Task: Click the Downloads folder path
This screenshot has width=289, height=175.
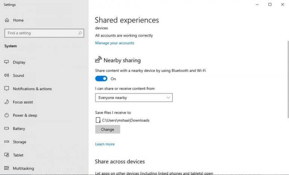Action: [x=125, y=121]
